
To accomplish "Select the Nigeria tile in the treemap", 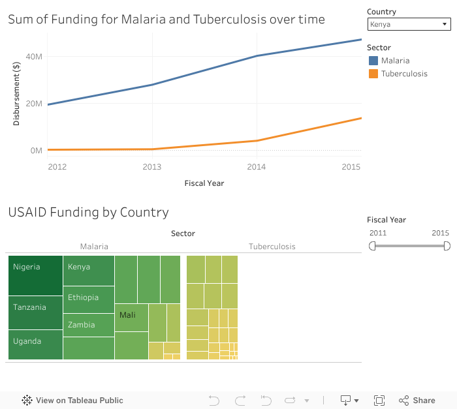I will (35, 275).
